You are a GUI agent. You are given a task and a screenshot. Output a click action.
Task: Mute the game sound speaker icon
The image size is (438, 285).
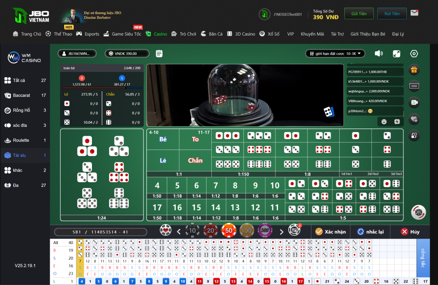379,54
